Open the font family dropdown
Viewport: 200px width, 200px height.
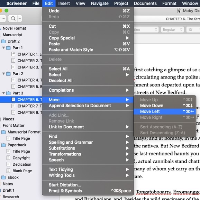(146, 30)
